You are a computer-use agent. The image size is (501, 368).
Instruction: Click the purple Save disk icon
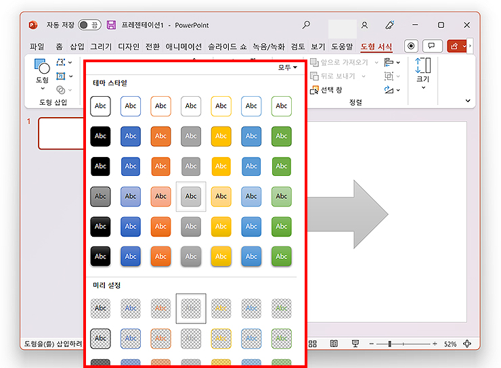click(x=111, y=25)
